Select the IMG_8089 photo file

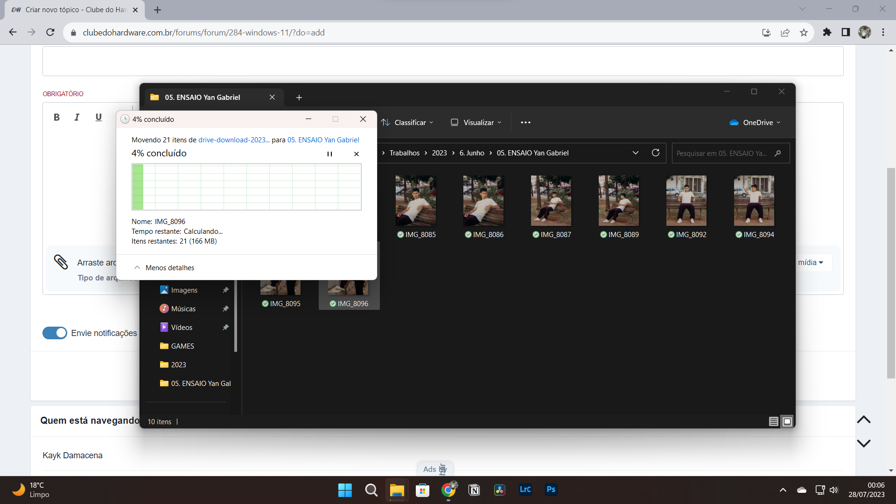click(x=619, y=207)
